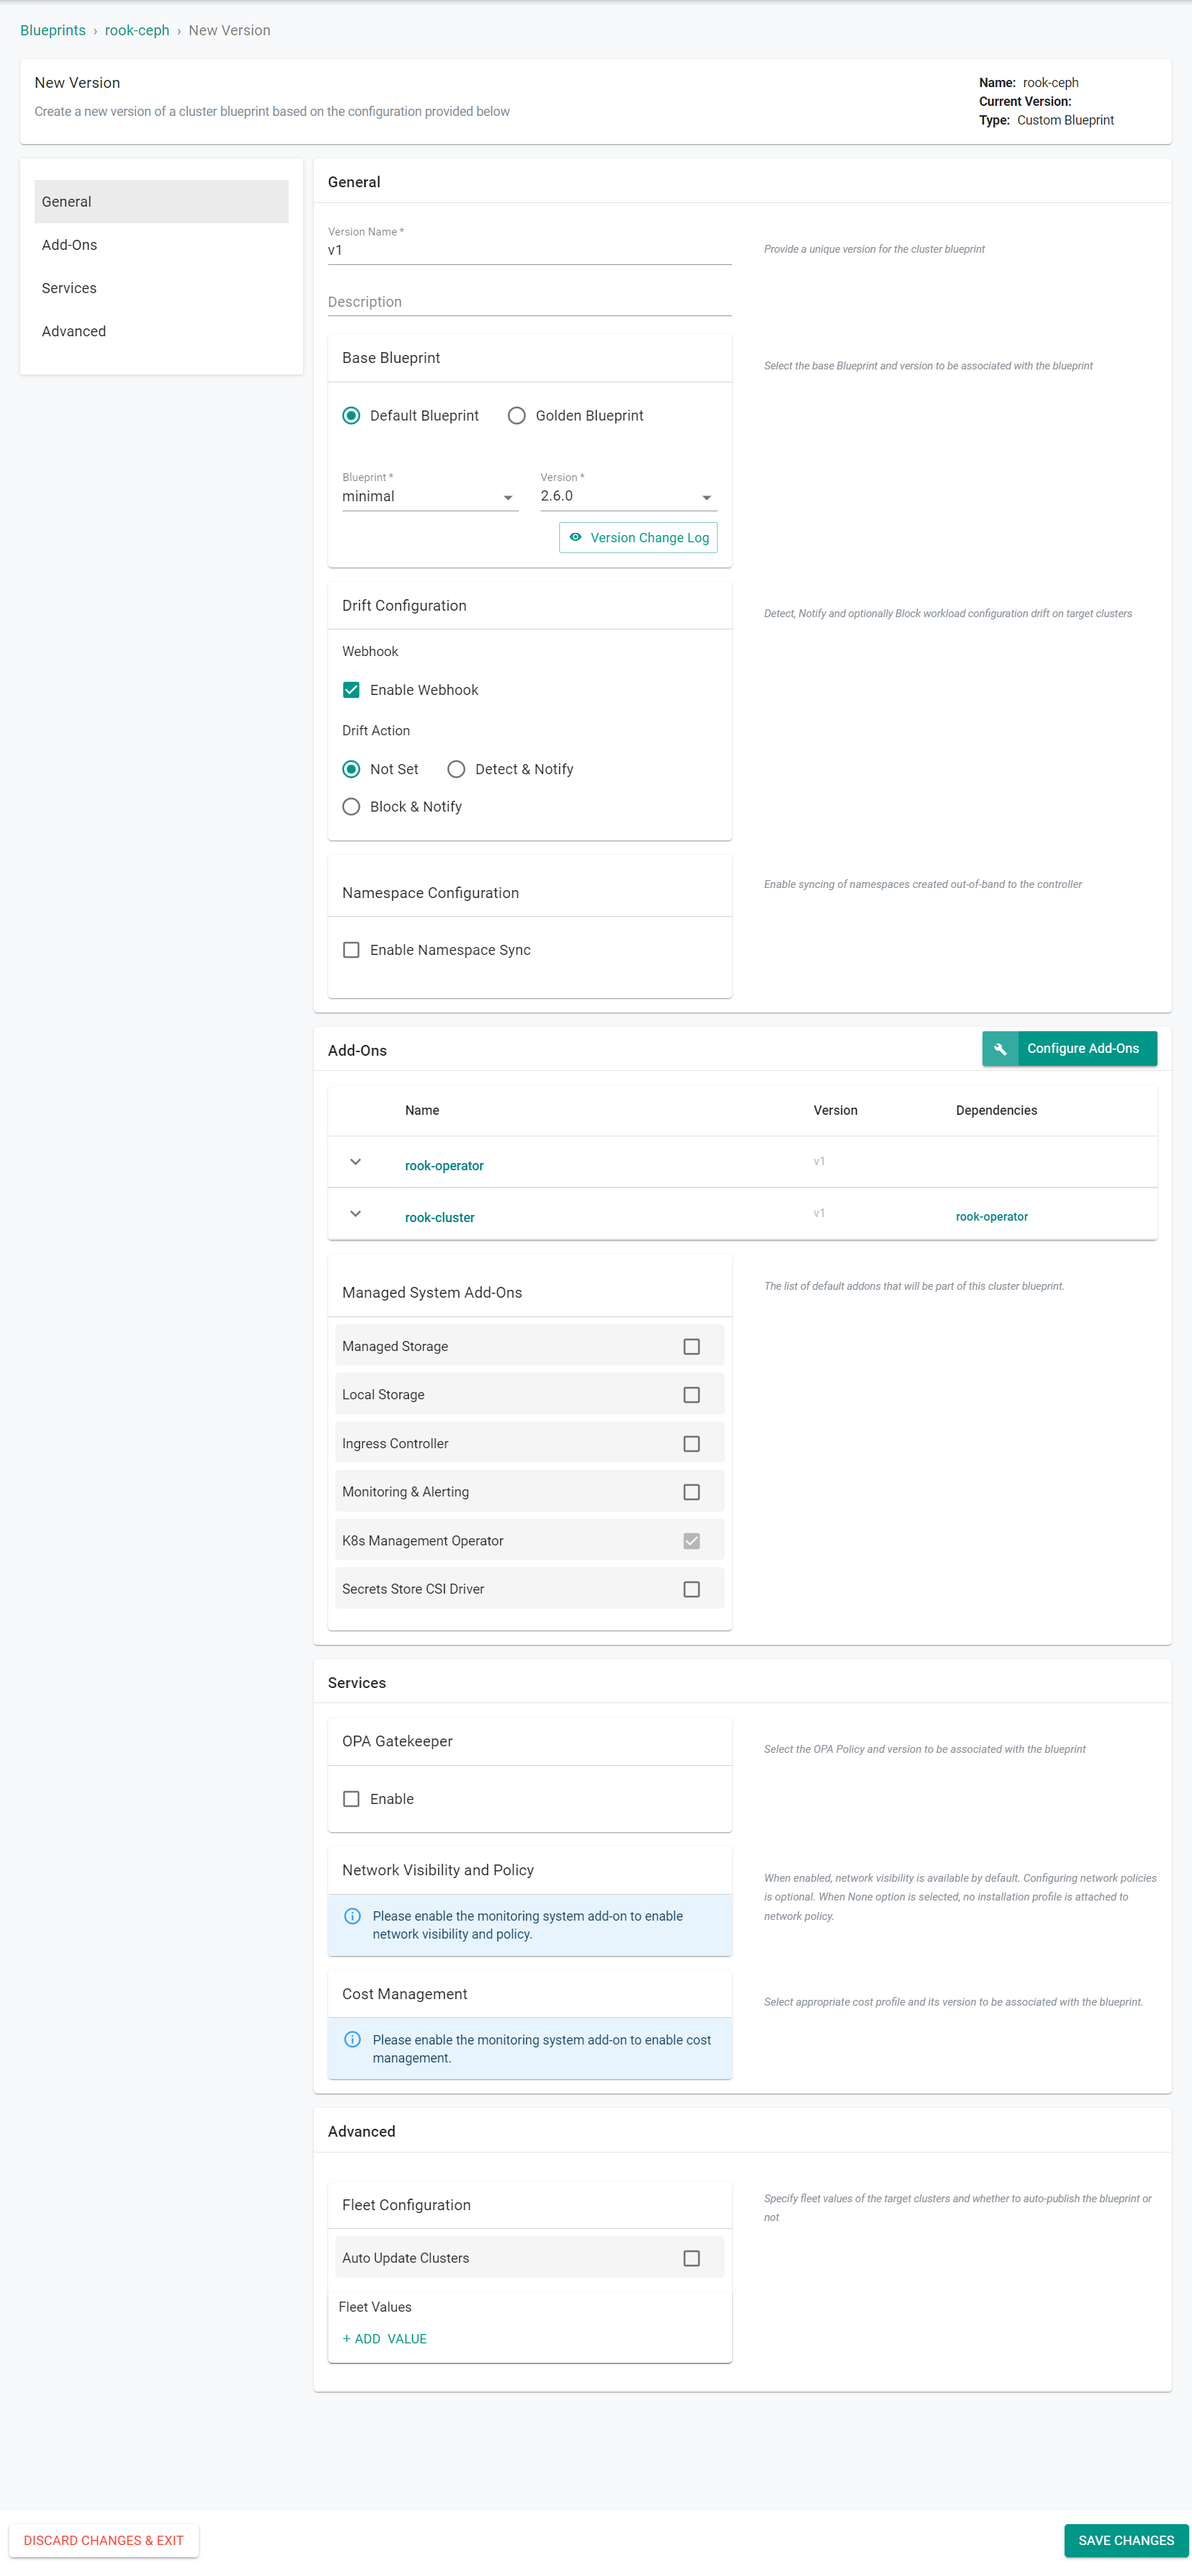
Task: Click the SAVE CHANGES button
Action: 1126,2540
